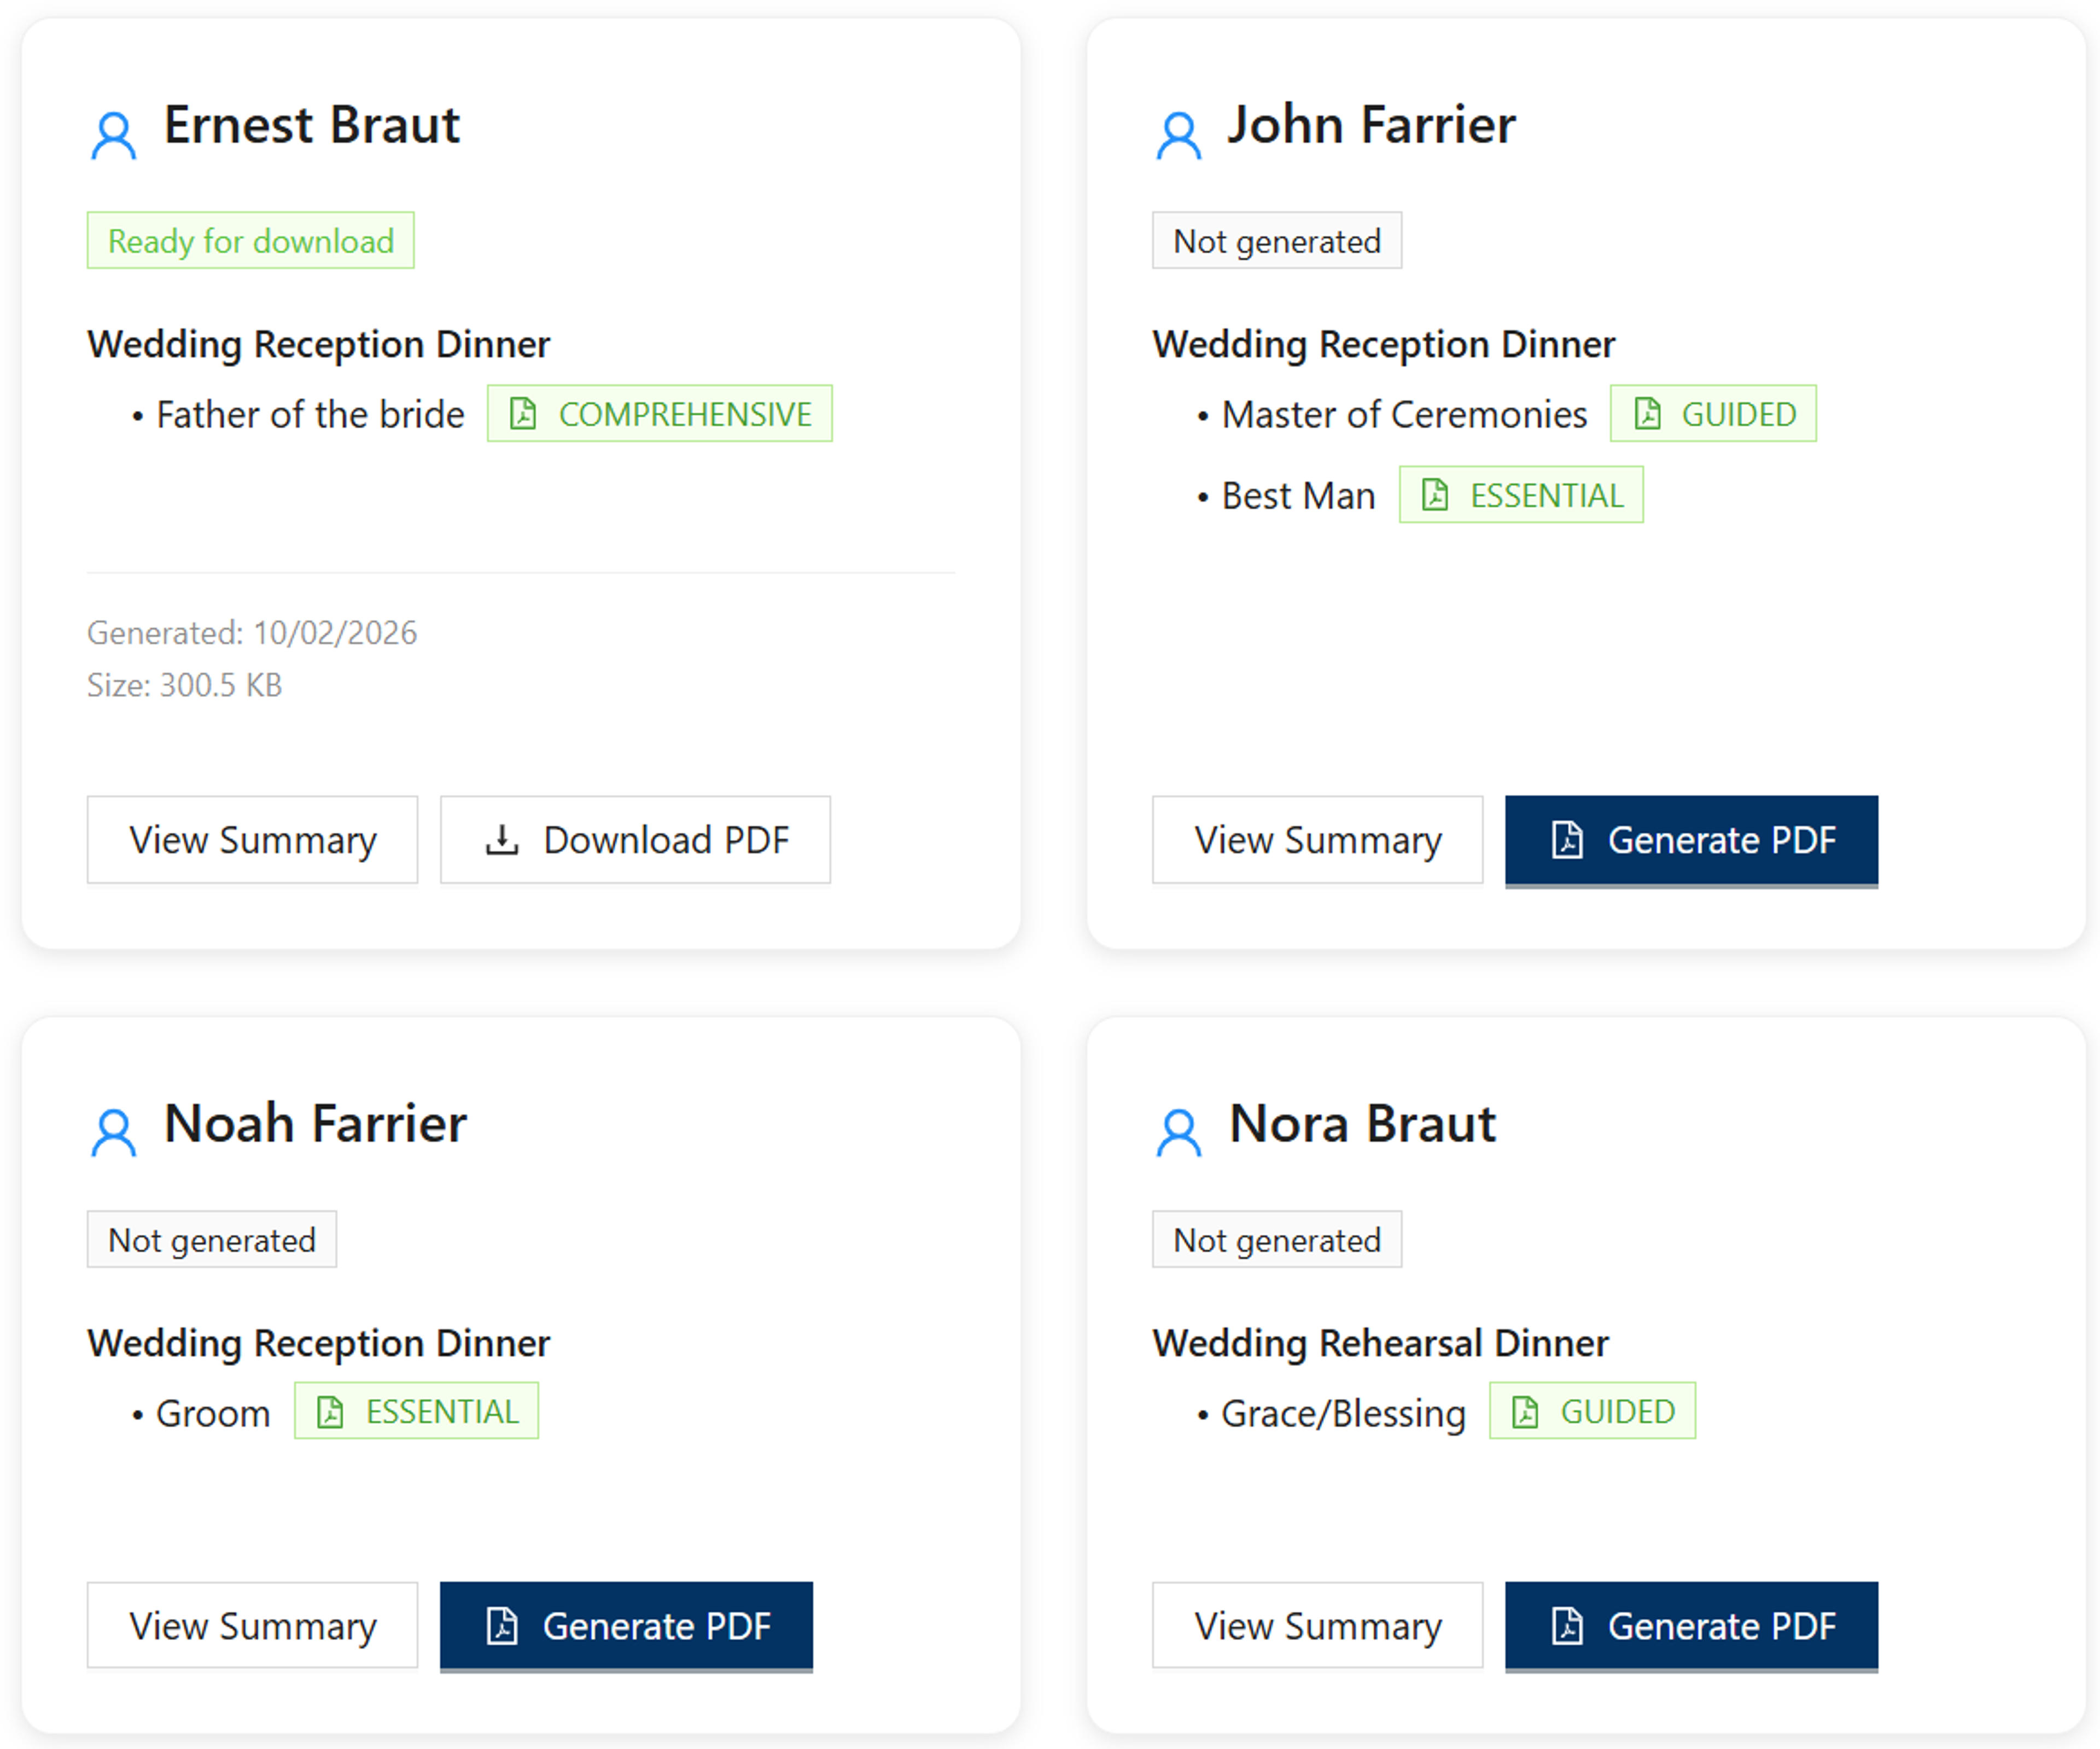This screenshot has width=2100, height=1749.
Task: Generate PDF for Nora Braut
Action: pos(1691,1626)
